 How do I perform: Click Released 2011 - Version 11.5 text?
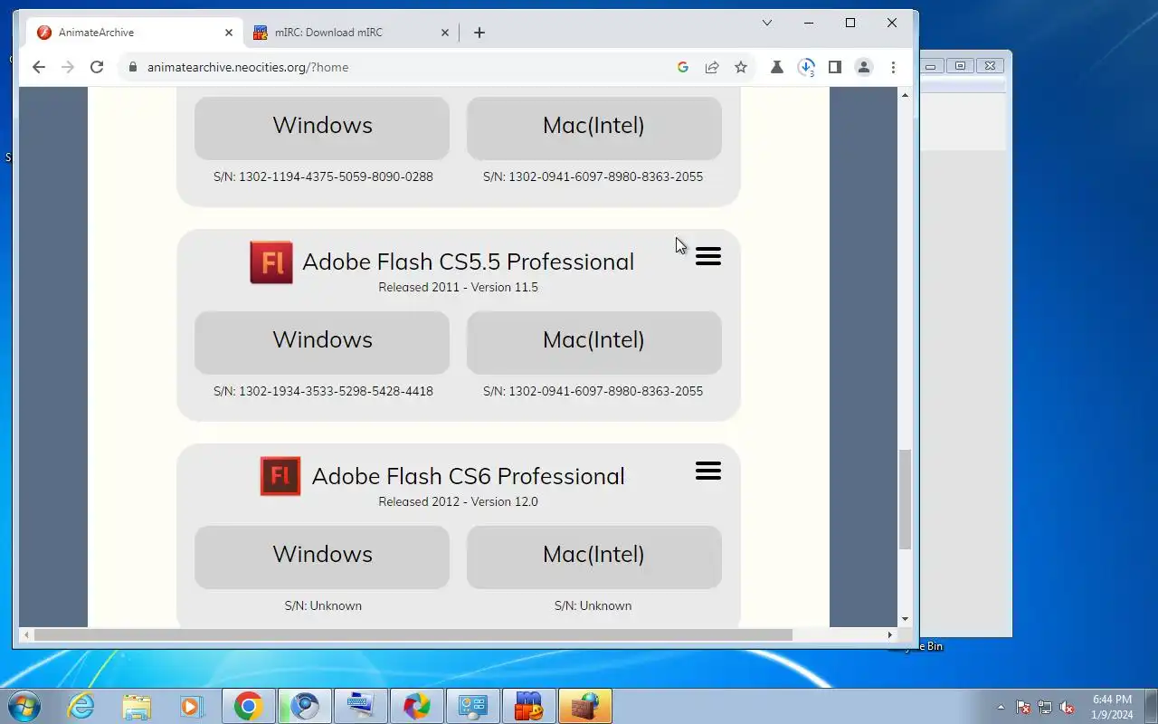(458, 287)
